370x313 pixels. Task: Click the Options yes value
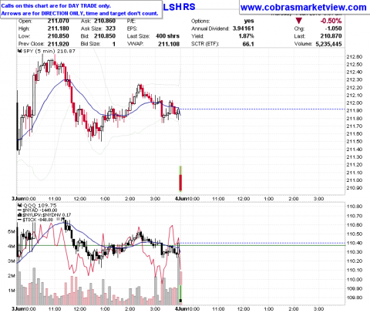[x=249, y=21]
